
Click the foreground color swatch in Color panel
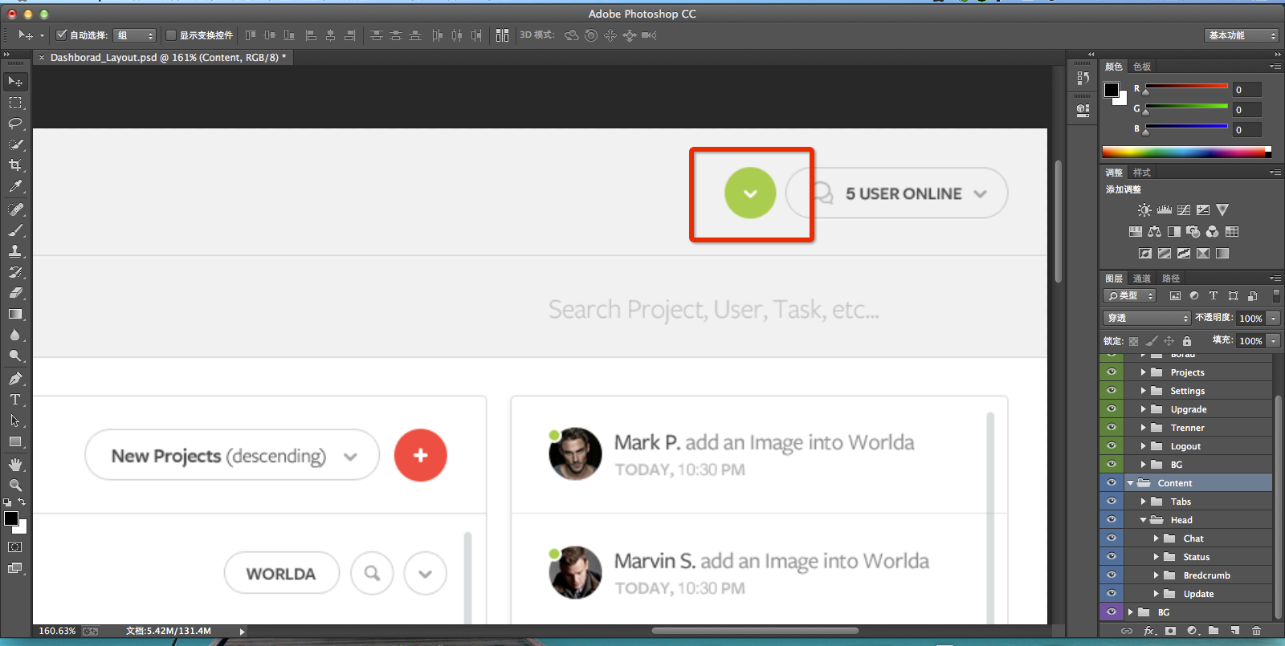[1112, 90]
